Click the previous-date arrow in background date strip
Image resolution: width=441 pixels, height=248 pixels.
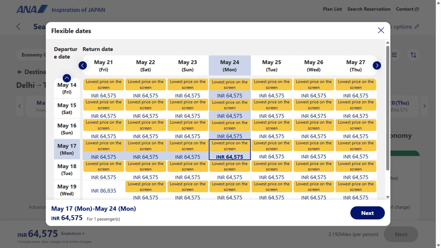point(20,106)
